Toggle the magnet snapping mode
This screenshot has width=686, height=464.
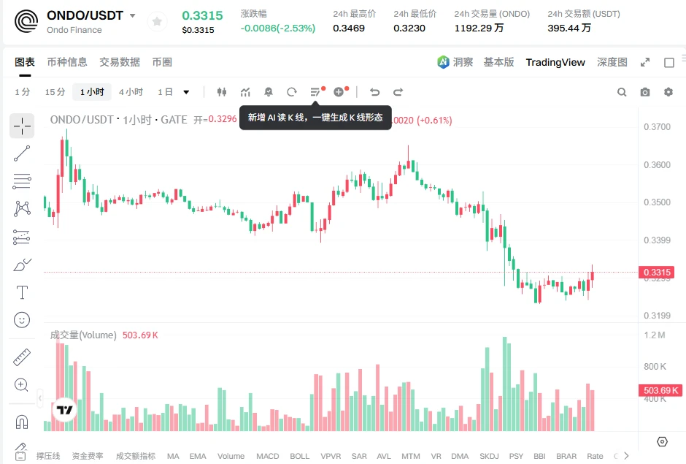(22, 422)
